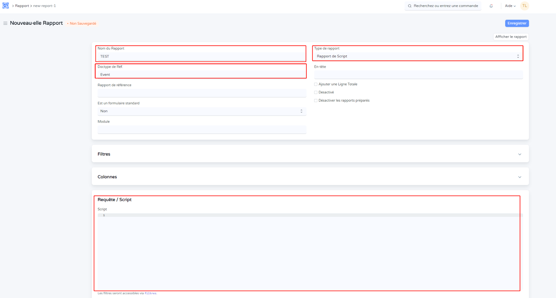
Task: Expand the Filtres section
Action: point(310,154)
